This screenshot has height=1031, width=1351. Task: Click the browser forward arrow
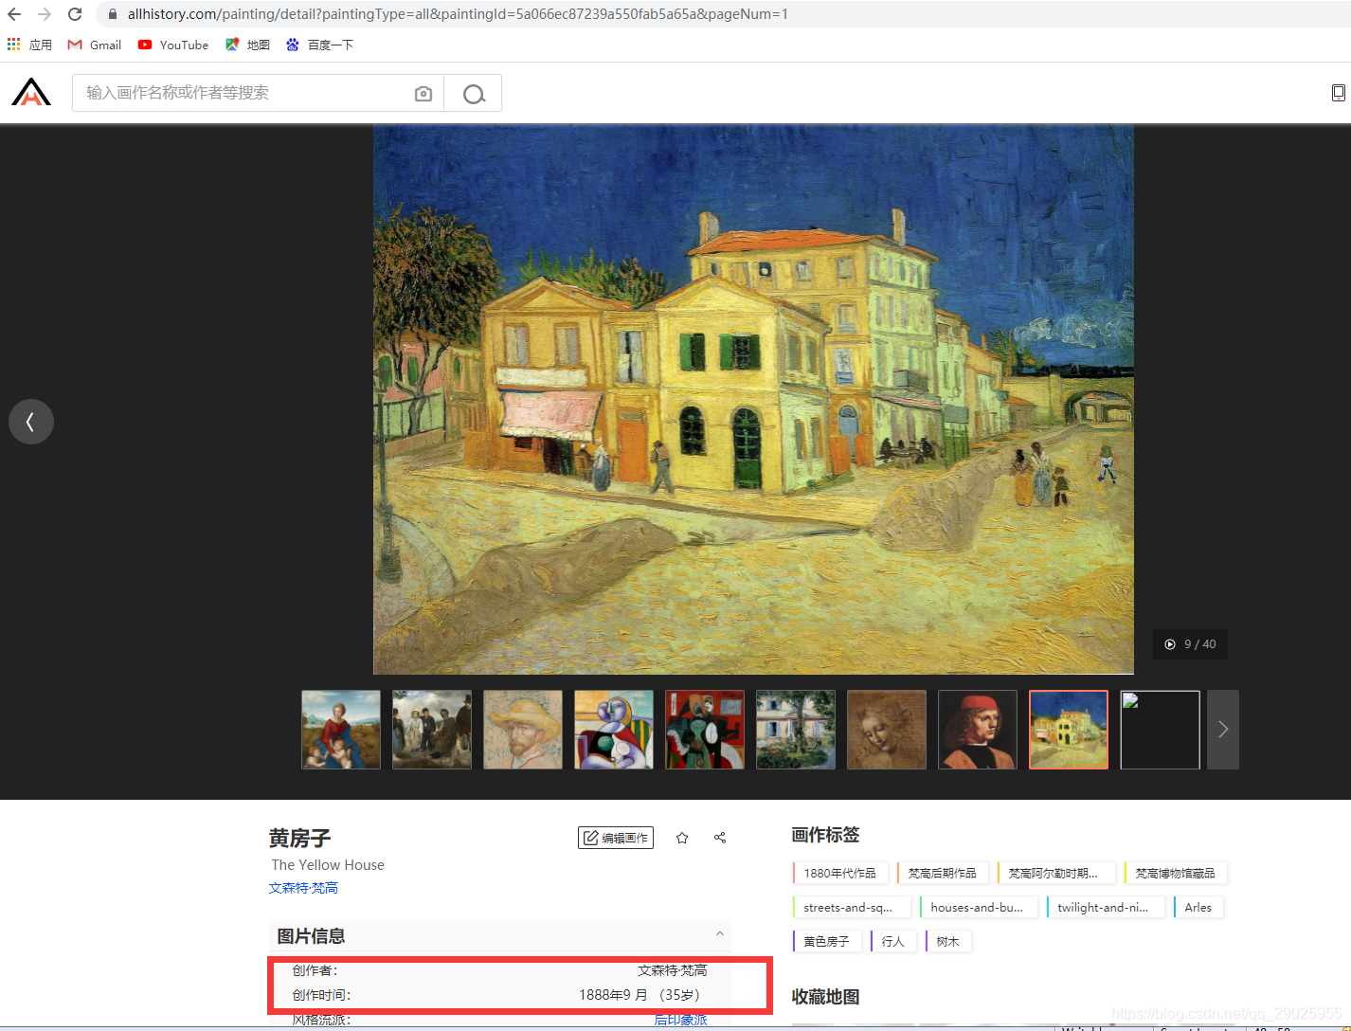(x=45, y=14)
